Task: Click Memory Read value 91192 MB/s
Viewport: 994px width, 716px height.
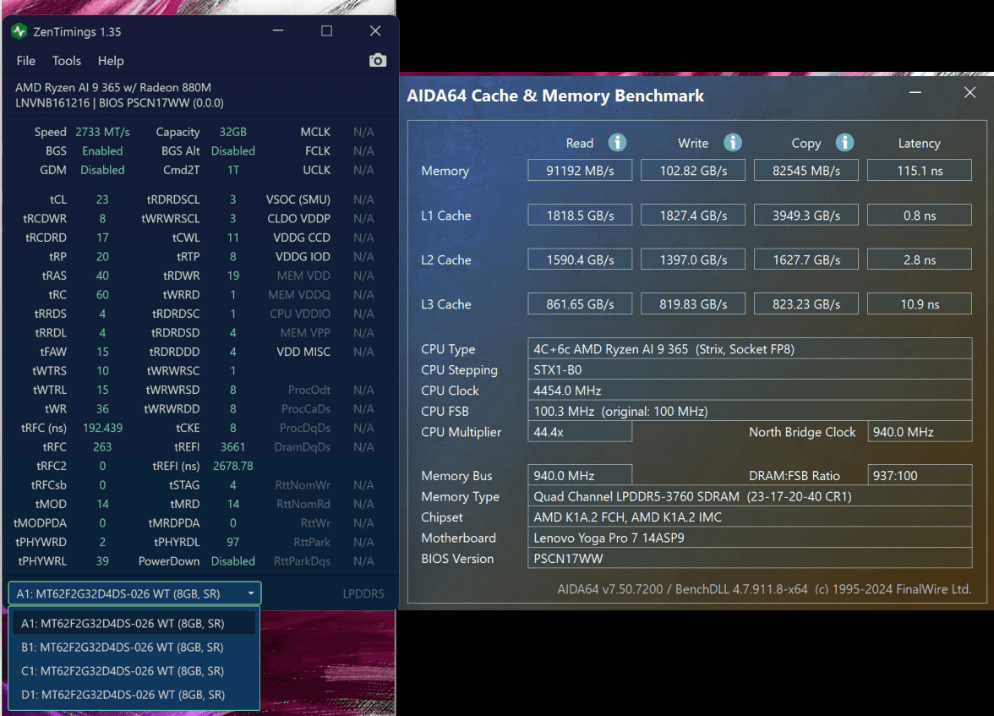Action: 580,171
